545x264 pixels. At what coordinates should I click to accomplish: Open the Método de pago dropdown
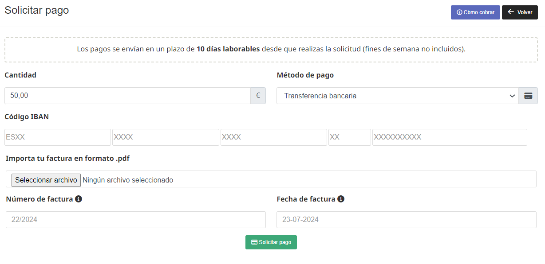click(x=397, y=96)
